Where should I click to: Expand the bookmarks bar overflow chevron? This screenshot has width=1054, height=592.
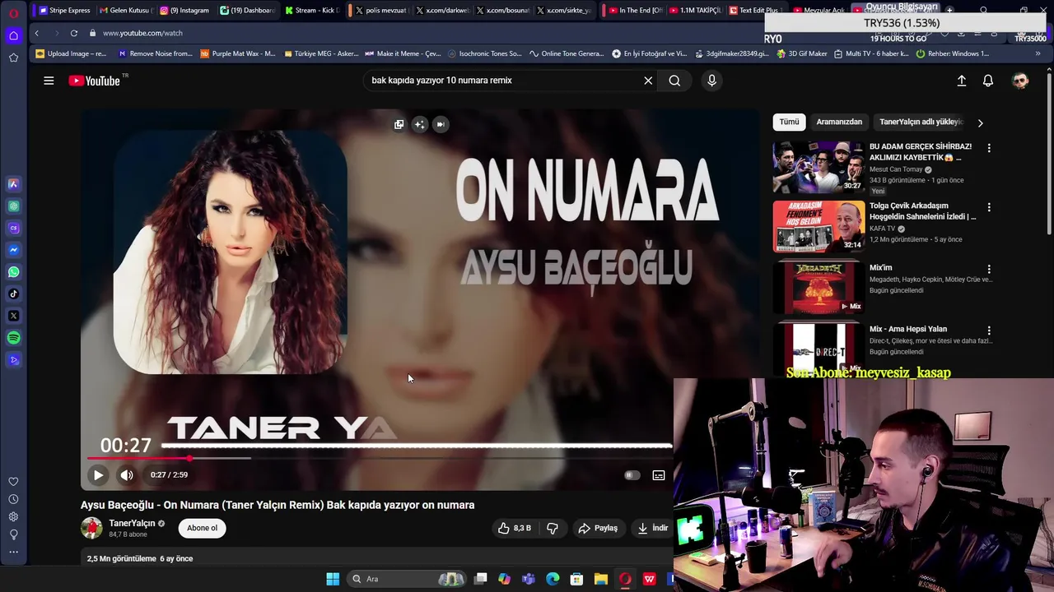(x=1038, y=53)
